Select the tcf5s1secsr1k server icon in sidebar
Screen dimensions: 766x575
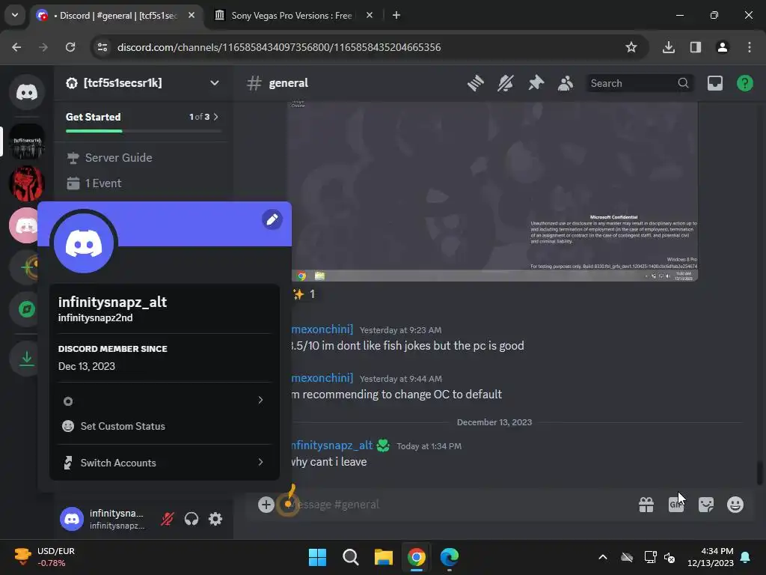pyautogui.click(x=26, y=142)
